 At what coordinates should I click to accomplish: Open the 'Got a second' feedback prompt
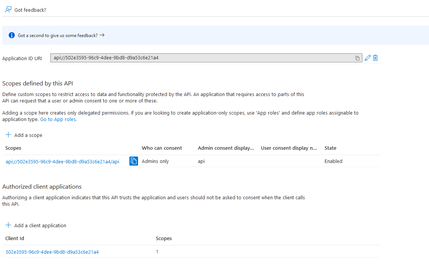click(58, 35)
